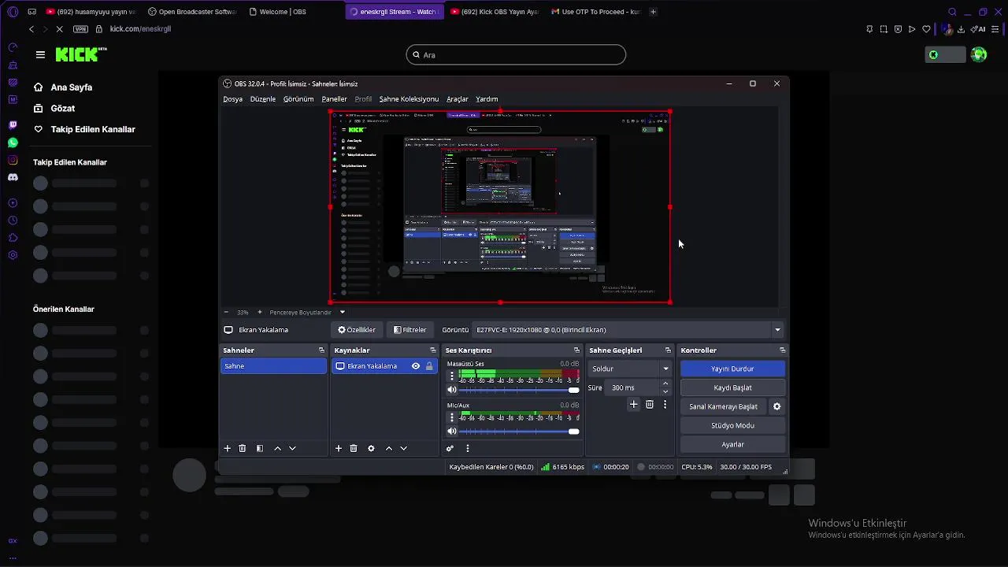Screen dimensions: 1008x567
Task: Open source properties gear in Kaynaklar panel
Action: [371, 448]
